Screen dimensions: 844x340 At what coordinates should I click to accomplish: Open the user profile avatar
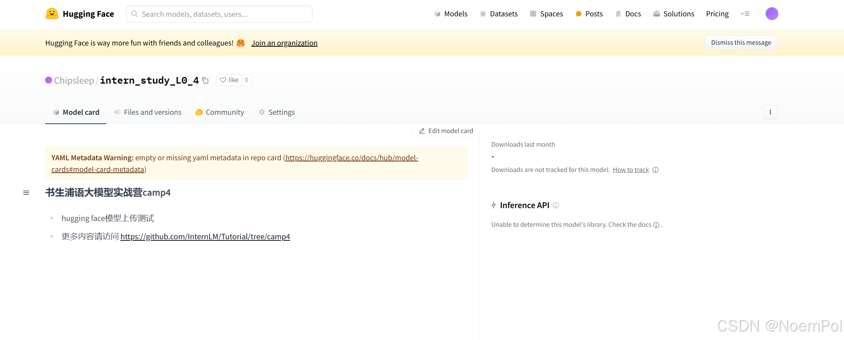(772, 14)
